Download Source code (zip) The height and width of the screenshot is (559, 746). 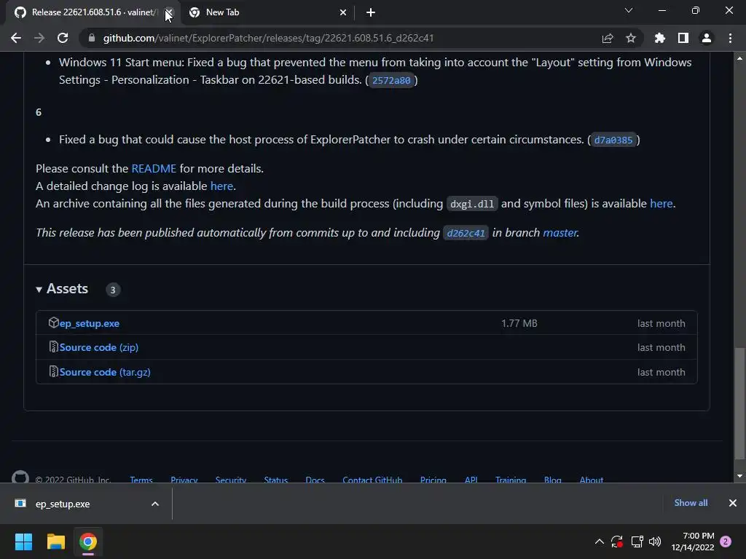coord(99,347)
